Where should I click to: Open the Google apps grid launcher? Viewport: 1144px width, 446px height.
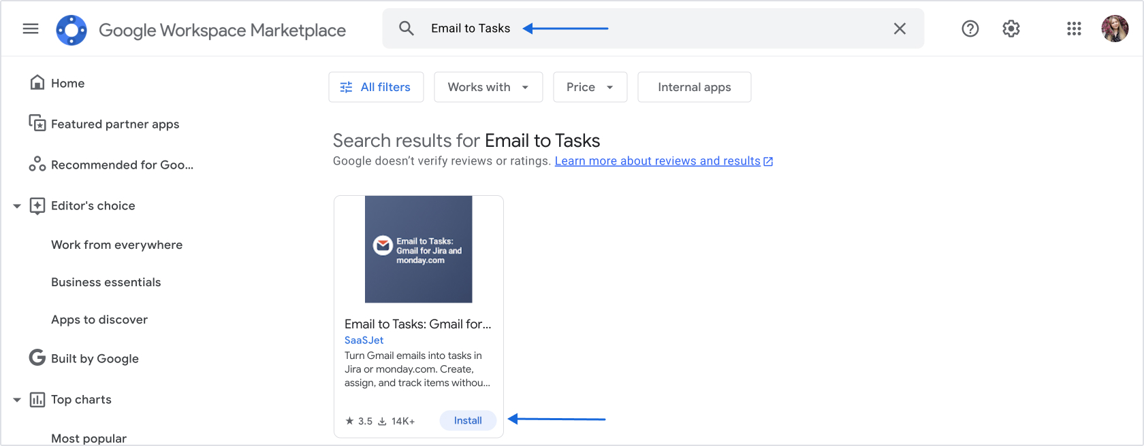[1074, 29]
